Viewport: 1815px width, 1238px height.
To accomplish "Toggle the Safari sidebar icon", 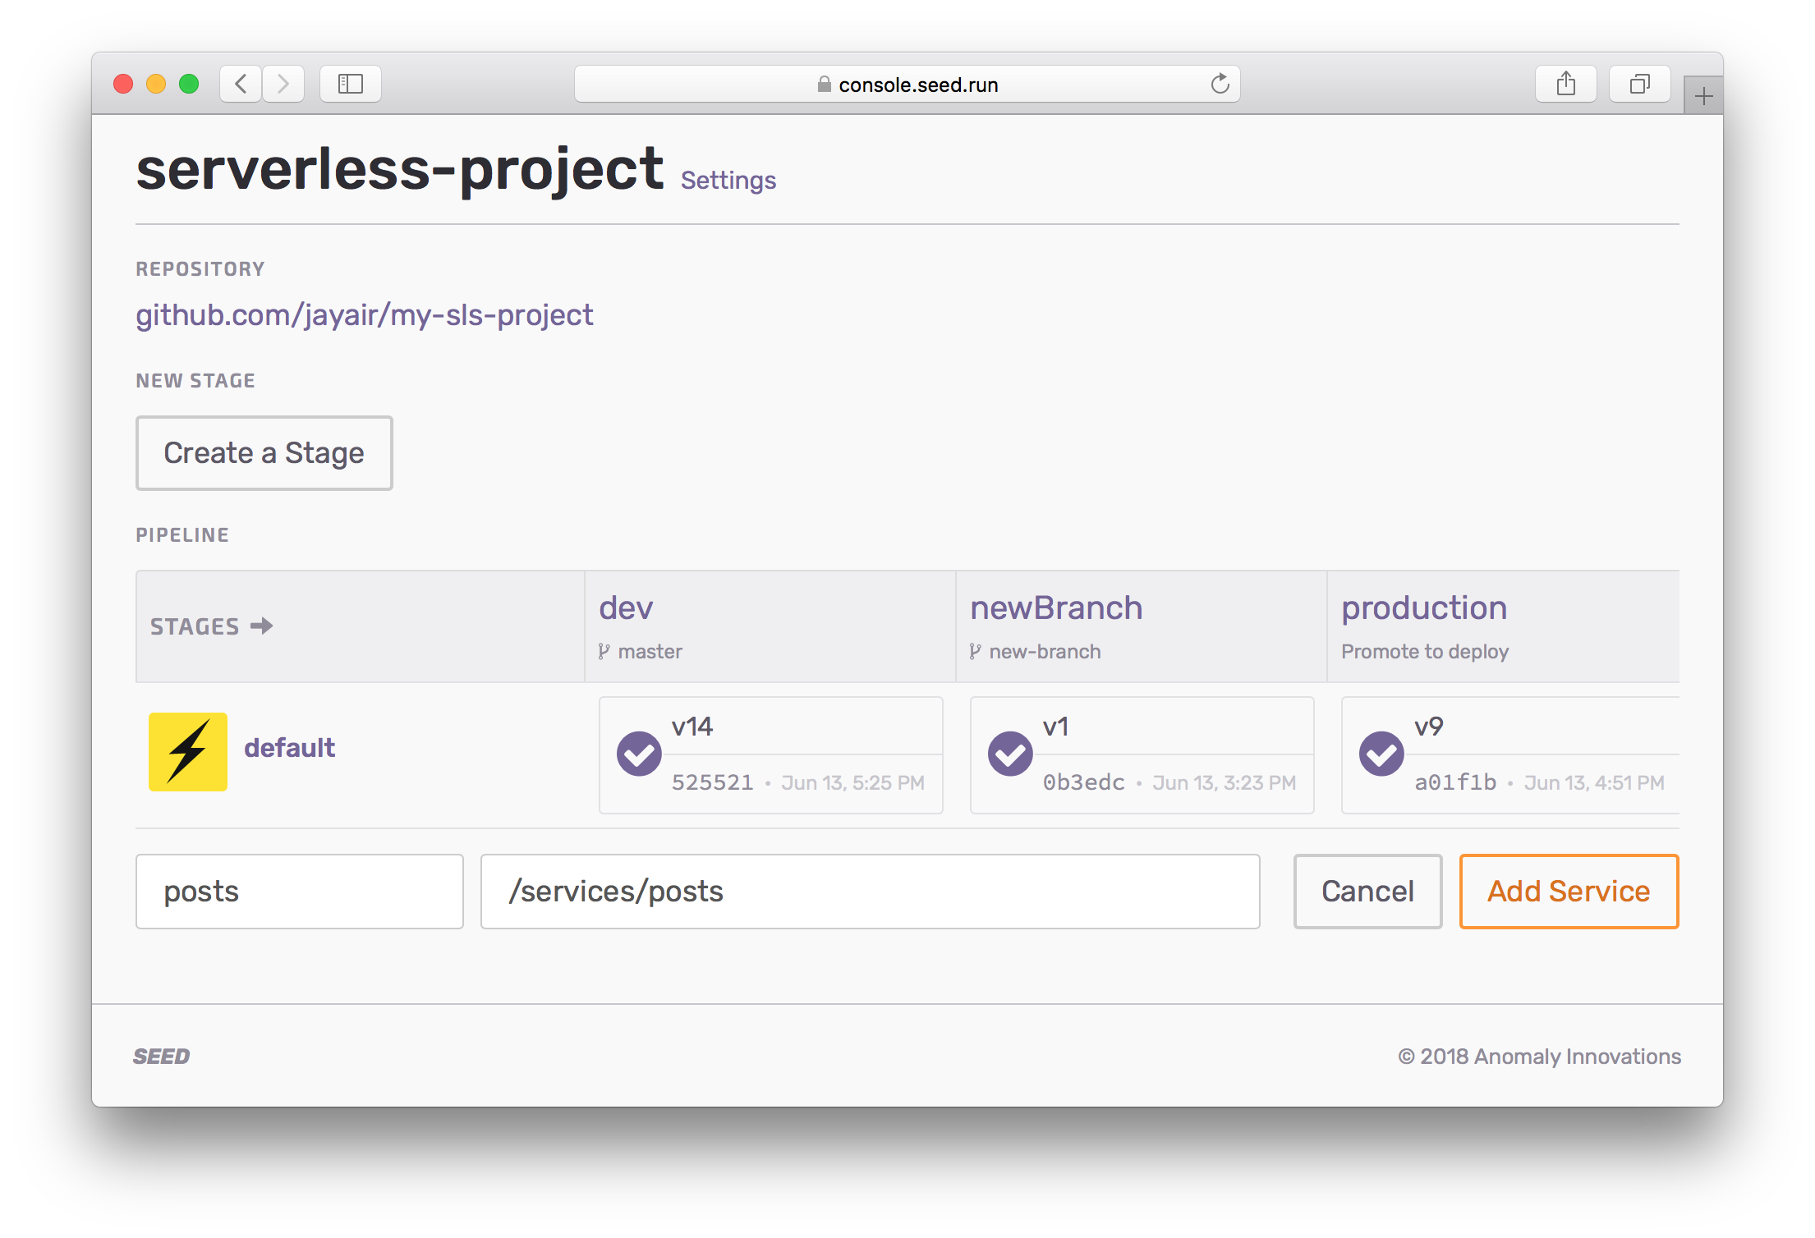I will [351, 84].
